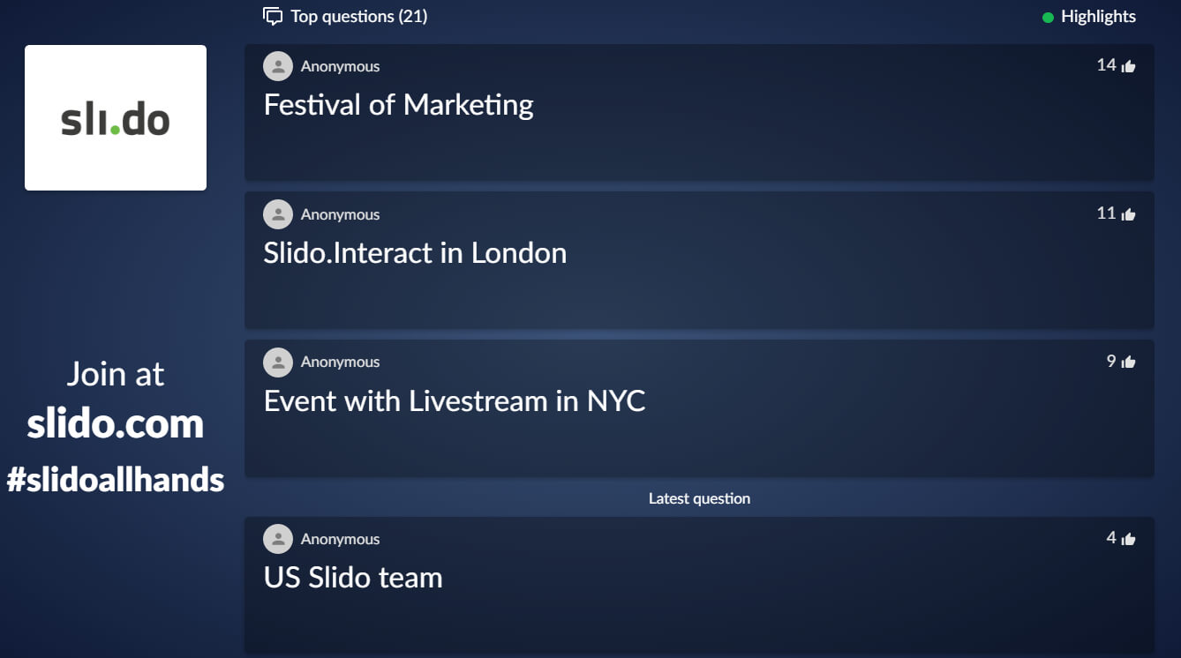Toggle the green Highlights indicator dot

point(1048,17)
